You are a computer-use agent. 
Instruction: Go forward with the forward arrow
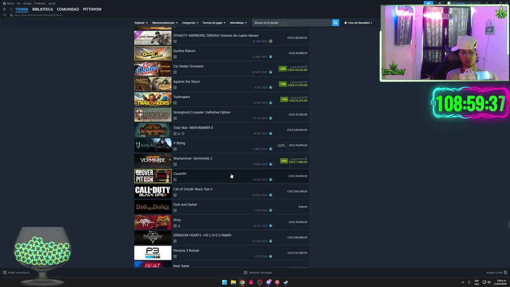(10, 9)
